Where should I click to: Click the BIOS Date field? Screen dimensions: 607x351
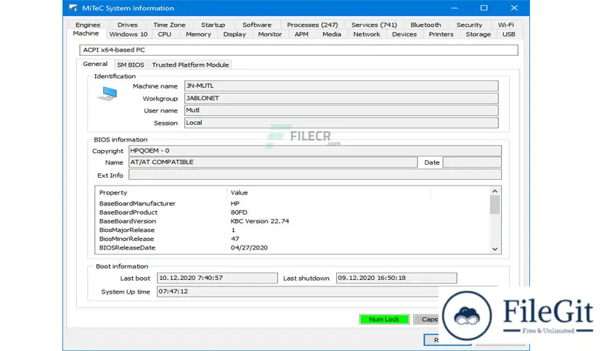click(472, 162)
